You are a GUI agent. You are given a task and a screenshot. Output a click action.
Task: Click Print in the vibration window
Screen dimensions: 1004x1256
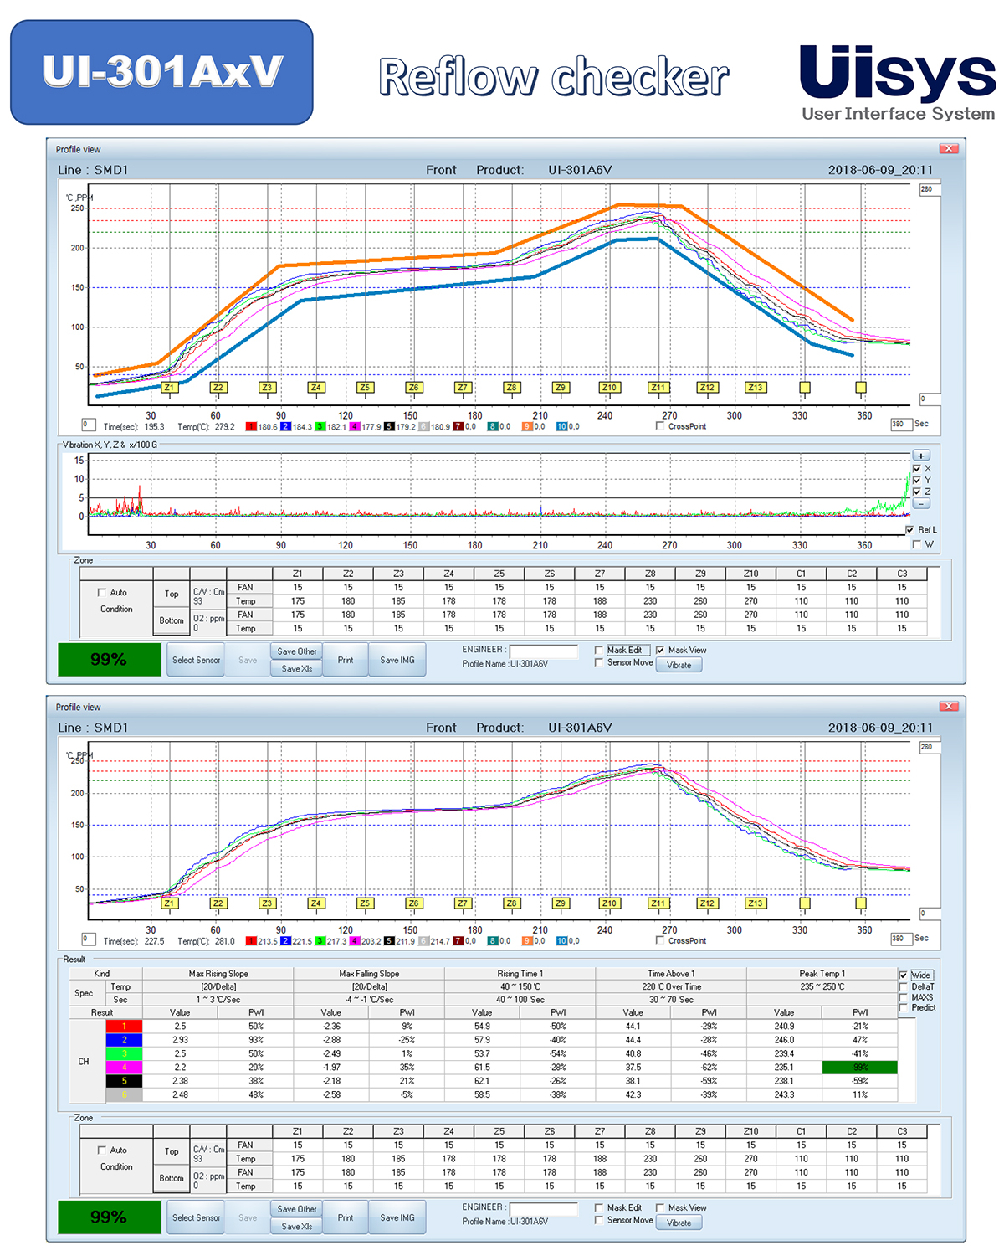pyautogui.click(x=346, y=660)
